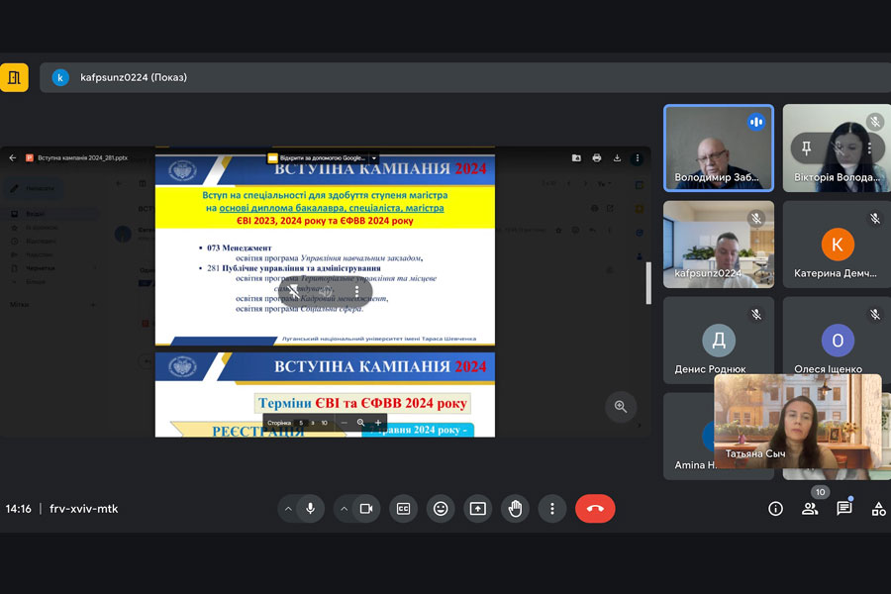The image size is (891, 594).
Task: Select the kafpsunz0224 video tile
Action: (719, 245)
